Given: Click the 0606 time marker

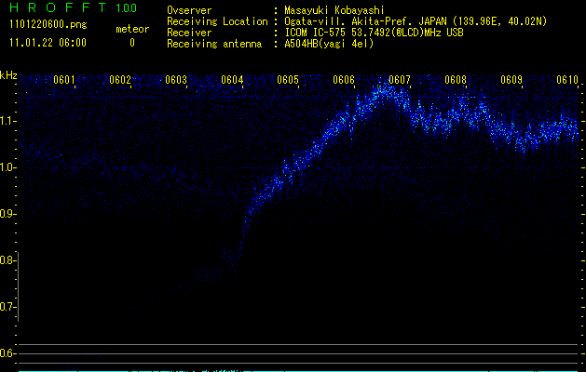Looking at the screenshot, I should point(344,80).
